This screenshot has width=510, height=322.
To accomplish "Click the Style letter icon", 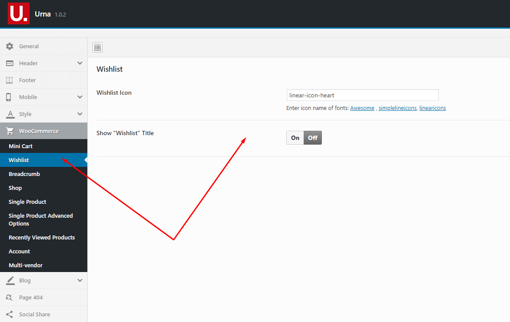I will 10,114.
